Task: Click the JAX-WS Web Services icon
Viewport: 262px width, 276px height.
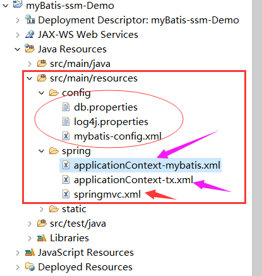Action: [x=30, y=34]
